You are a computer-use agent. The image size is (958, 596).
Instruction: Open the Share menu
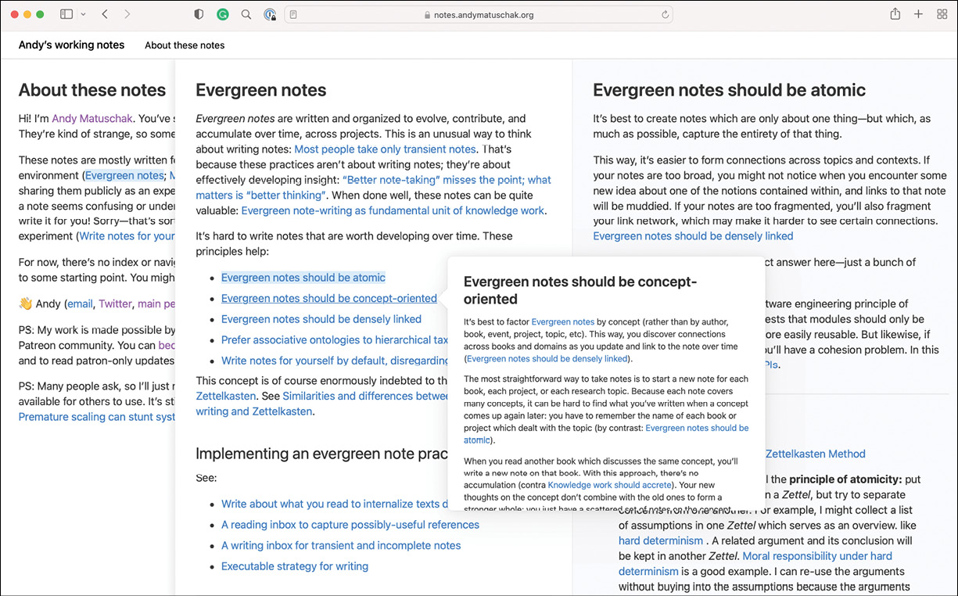pyautogui.click(x=895, y=14)
